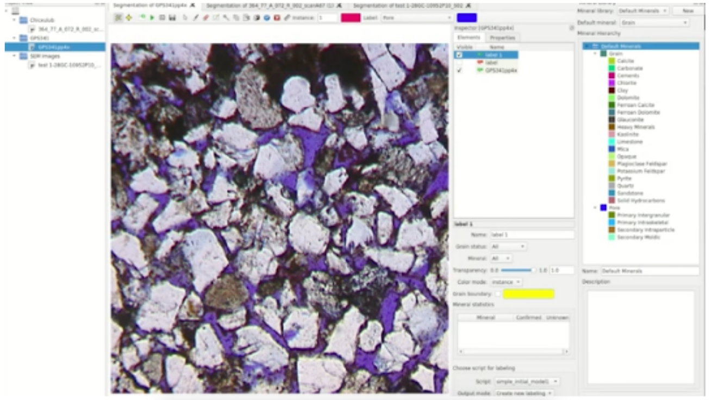This screenshot has height=400, width=712.
Task: Open the Grain status dropdown
Action: coord(509,247)
